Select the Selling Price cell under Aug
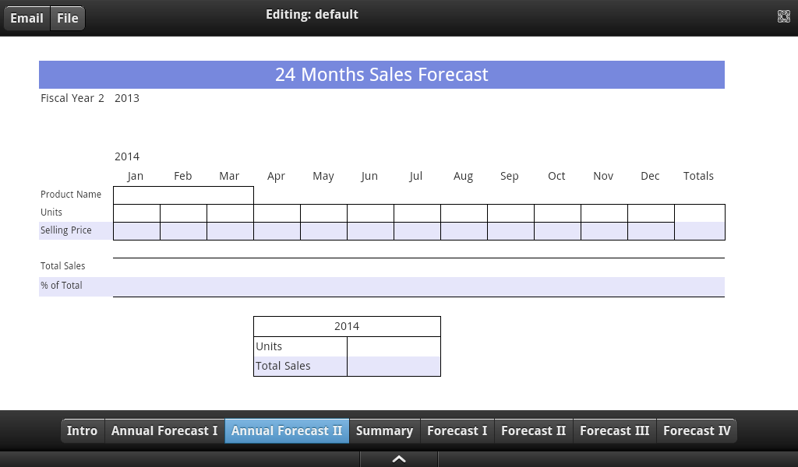Image resolution: width=798 pixels, height=467 pixels. (x=464, y=231)
